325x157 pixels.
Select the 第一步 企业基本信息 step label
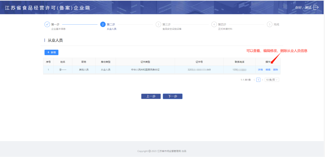point(58,26)
